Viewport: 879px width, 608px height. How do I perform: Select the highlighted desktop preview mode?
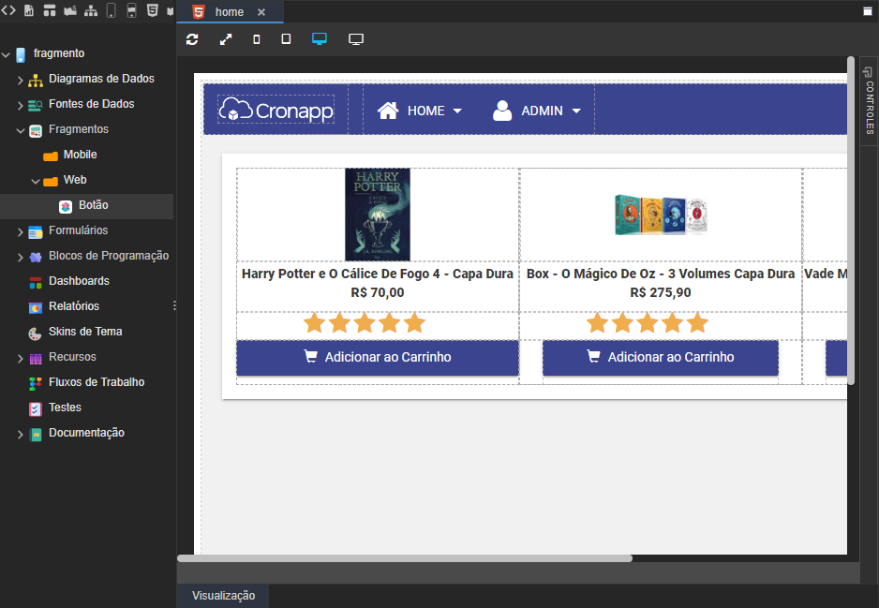point(320,38)
